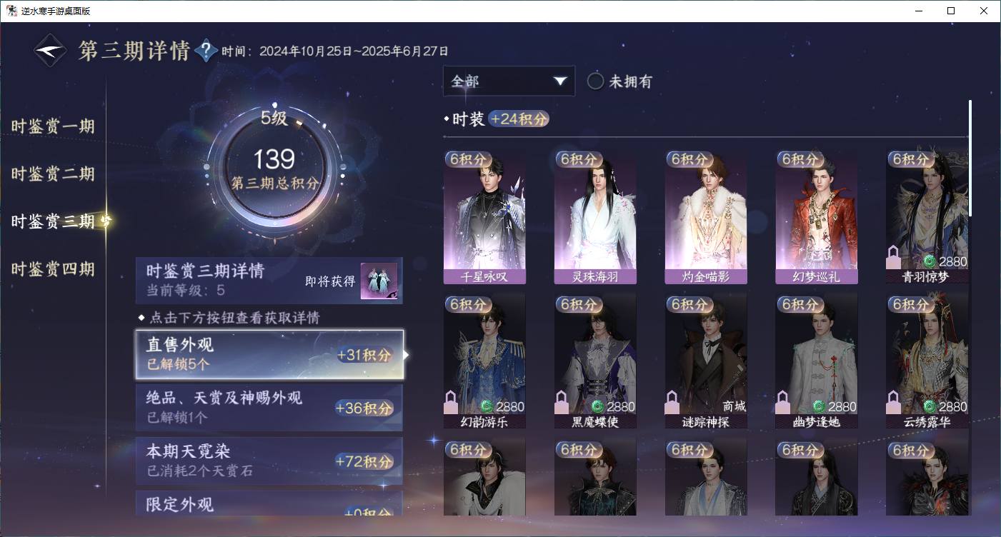Switch to 时鉴赏四期 tab
The width and height of the screenshot is (1001, 537).
(53, 269)
